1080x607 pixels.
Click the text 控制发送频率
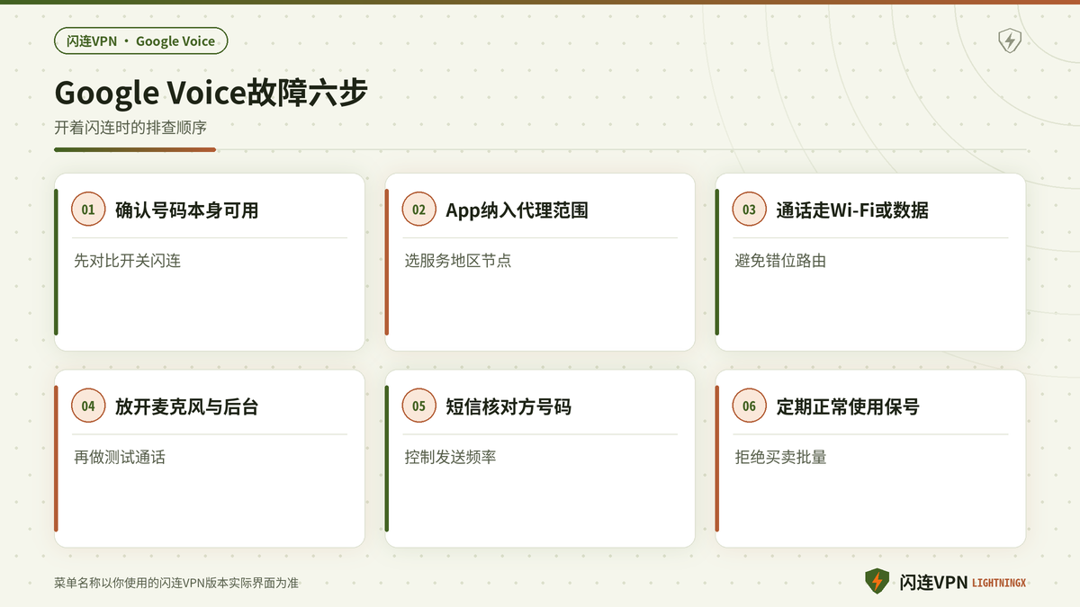[x=450, y=458]
